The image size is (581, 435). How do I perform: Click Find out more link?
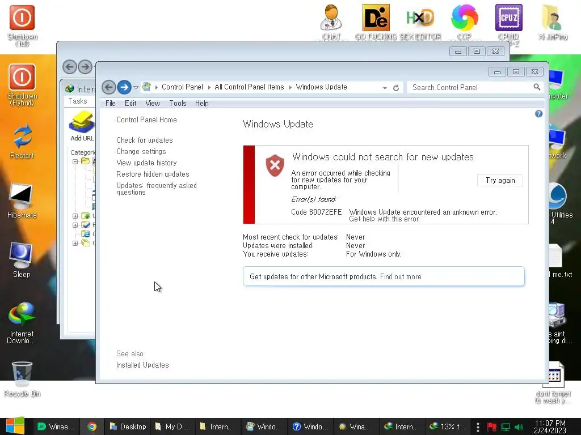click(x=401, y=276)
